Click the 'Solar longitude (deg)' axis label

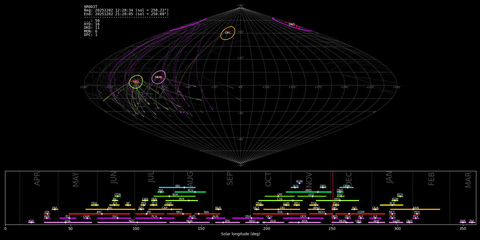240,234
